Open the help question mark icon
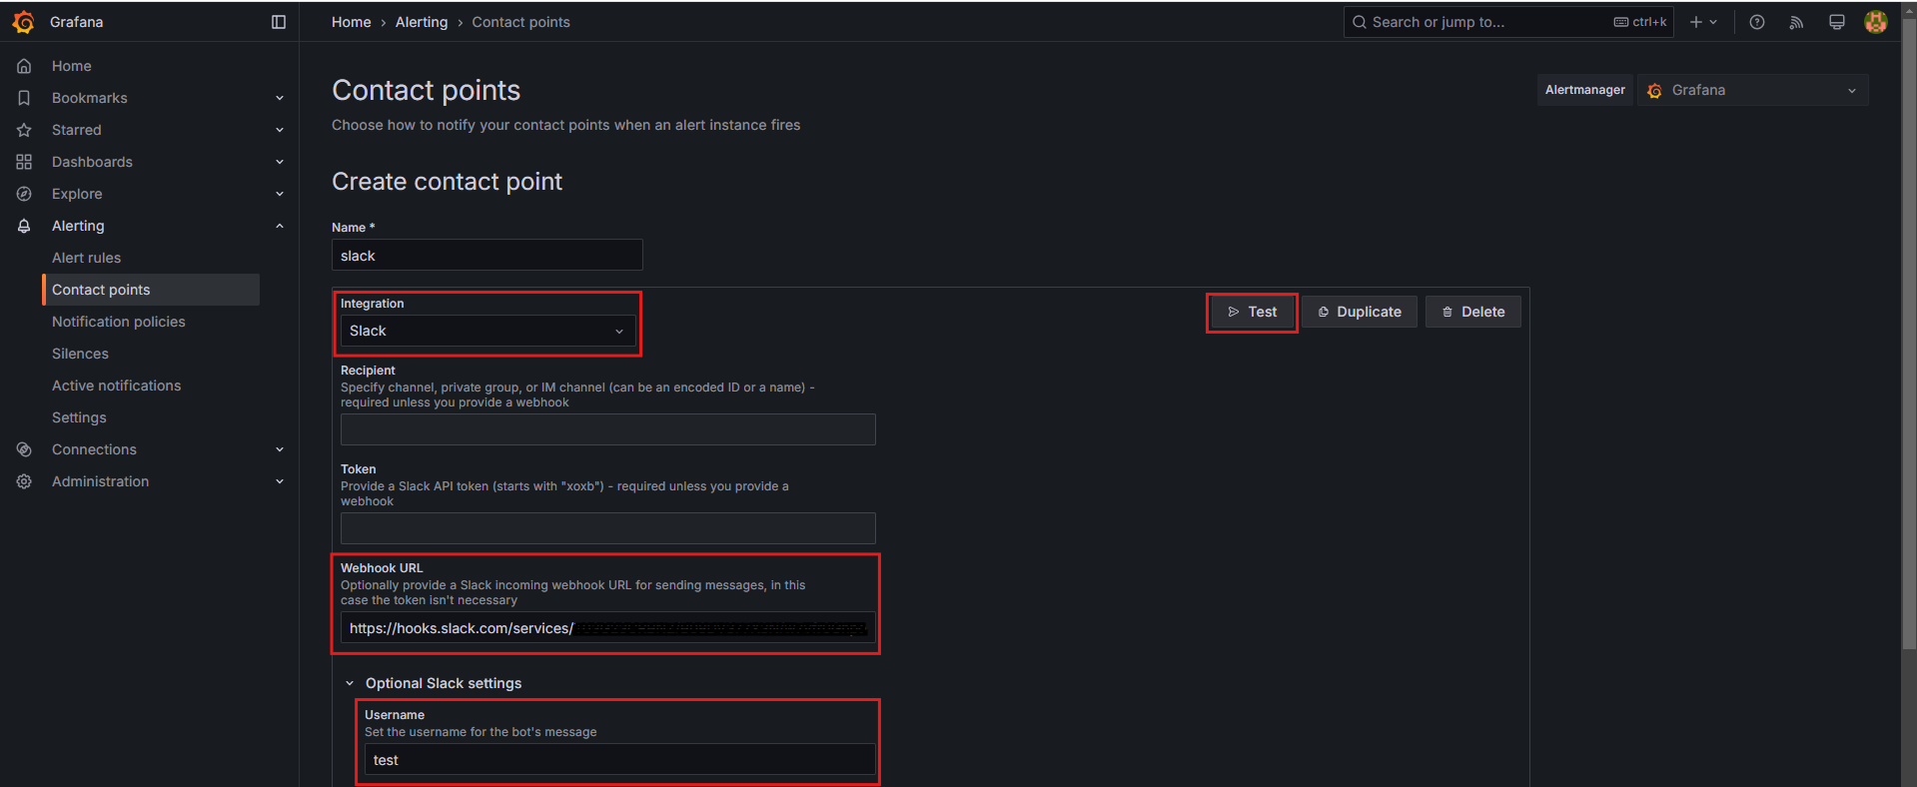Viewport: 1917px width, 787px height. (x=1757, y=22)
